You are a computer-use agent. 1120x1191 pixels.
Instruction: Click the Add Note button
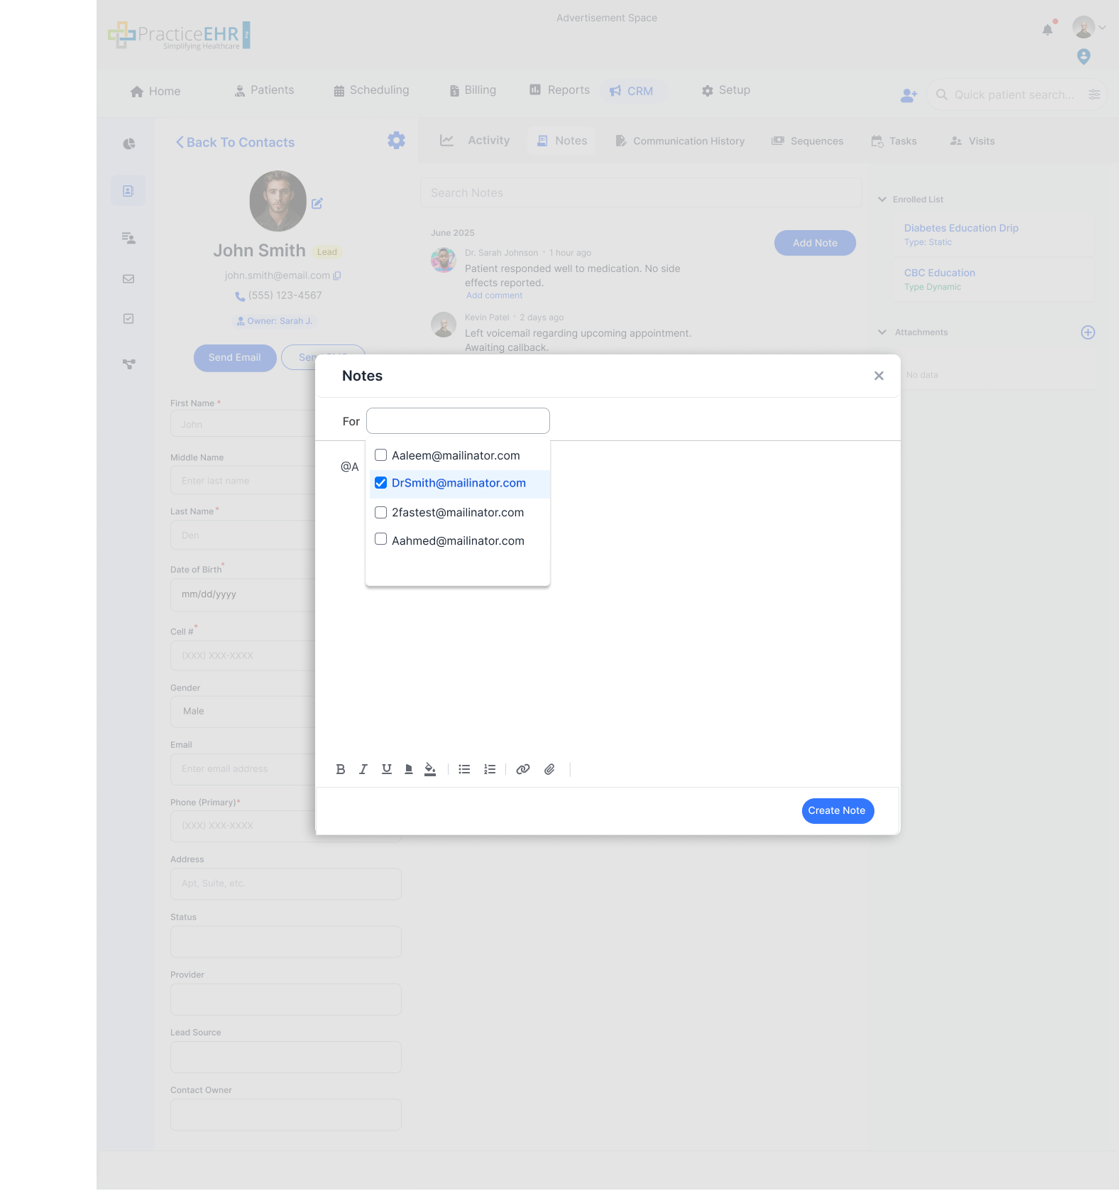pyautogui.click(x=815, y=243)
